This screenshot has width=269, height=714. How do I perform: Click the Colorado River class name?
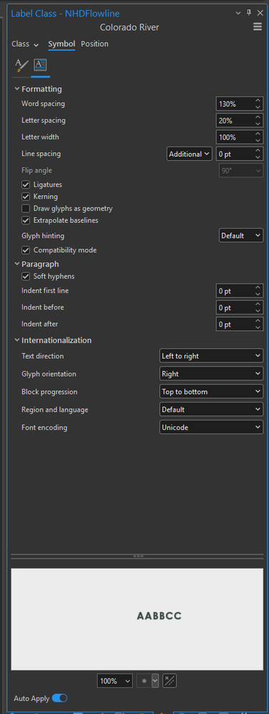129,28
